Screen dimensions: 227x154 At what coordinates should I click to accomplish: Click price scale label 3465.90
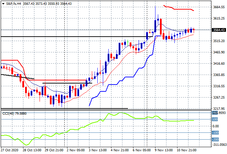coord(219,52)
